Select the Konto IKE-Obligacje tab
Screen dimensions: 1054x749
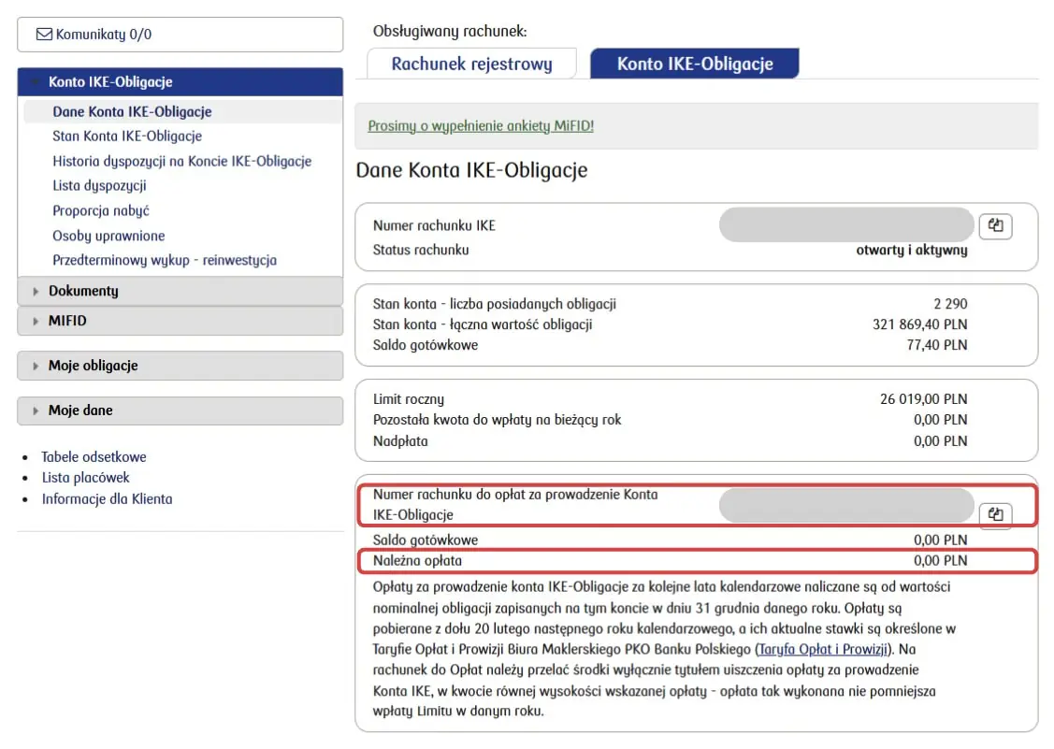click(694, 63)
